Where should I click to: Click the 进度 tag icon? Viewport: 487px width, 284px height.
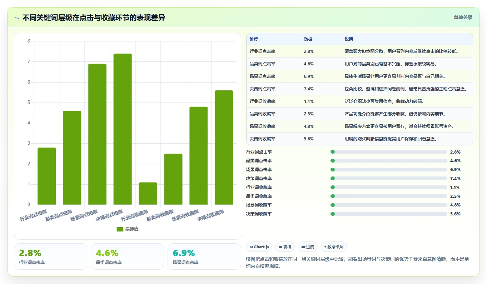pos(303,247)
